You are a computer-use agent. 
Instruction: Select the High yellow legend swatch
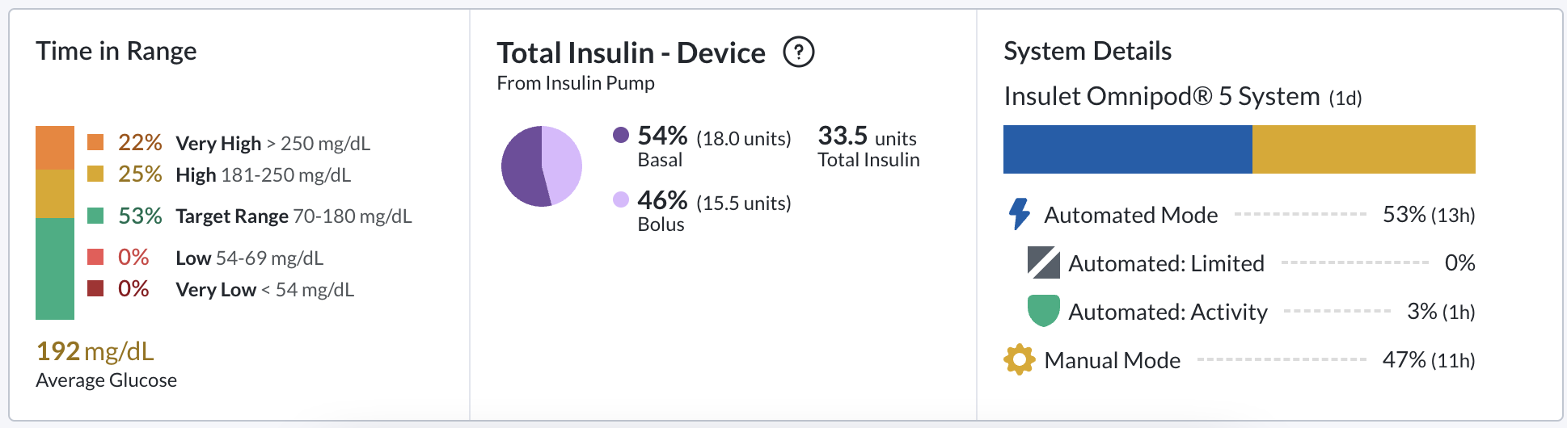(x=95, y=174)
